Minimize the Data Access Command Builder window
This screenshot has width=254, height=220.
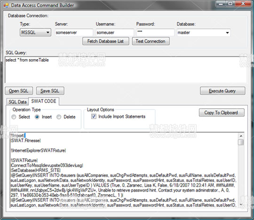pyautogui.click(x=221, y=4)
